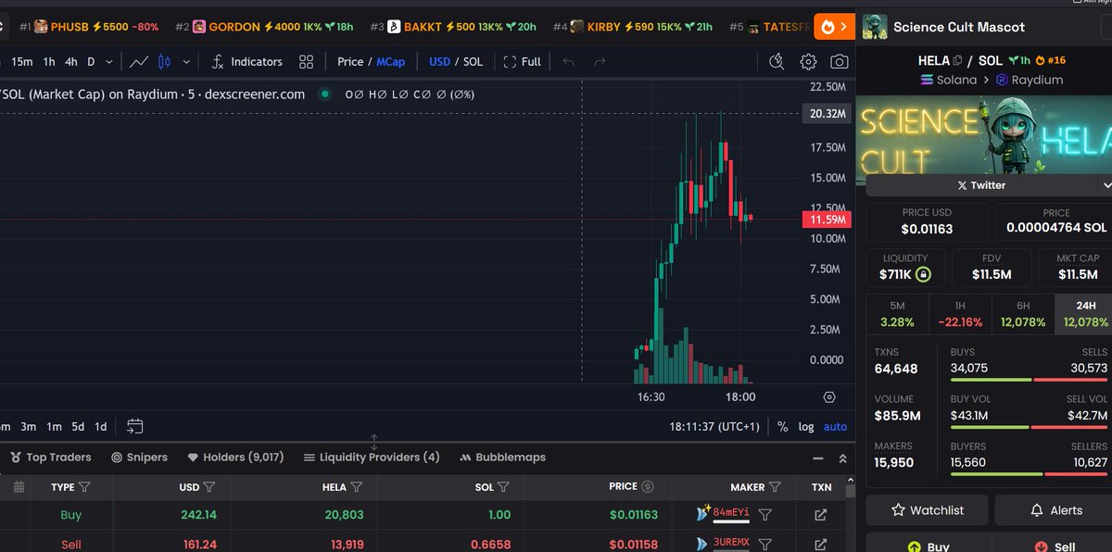Take a chart snapshot with camera icon
The image size is (1112, 552).
click(x=839, y=62)
